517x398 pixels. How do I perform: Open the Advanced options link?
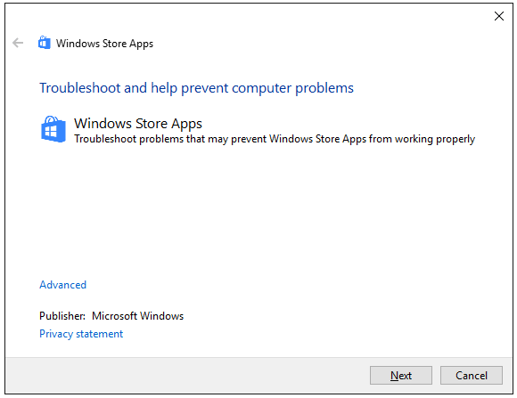(x=63, y=285)
